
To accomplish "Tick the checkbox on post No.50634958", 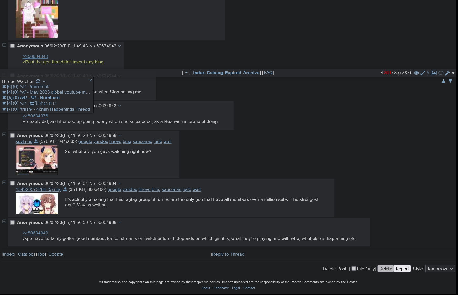I will (x=12, y=135).
